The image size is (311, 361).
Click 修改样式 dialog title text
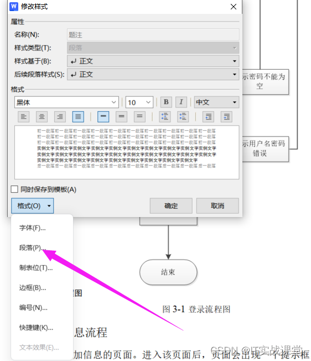(x=34, y=7)
